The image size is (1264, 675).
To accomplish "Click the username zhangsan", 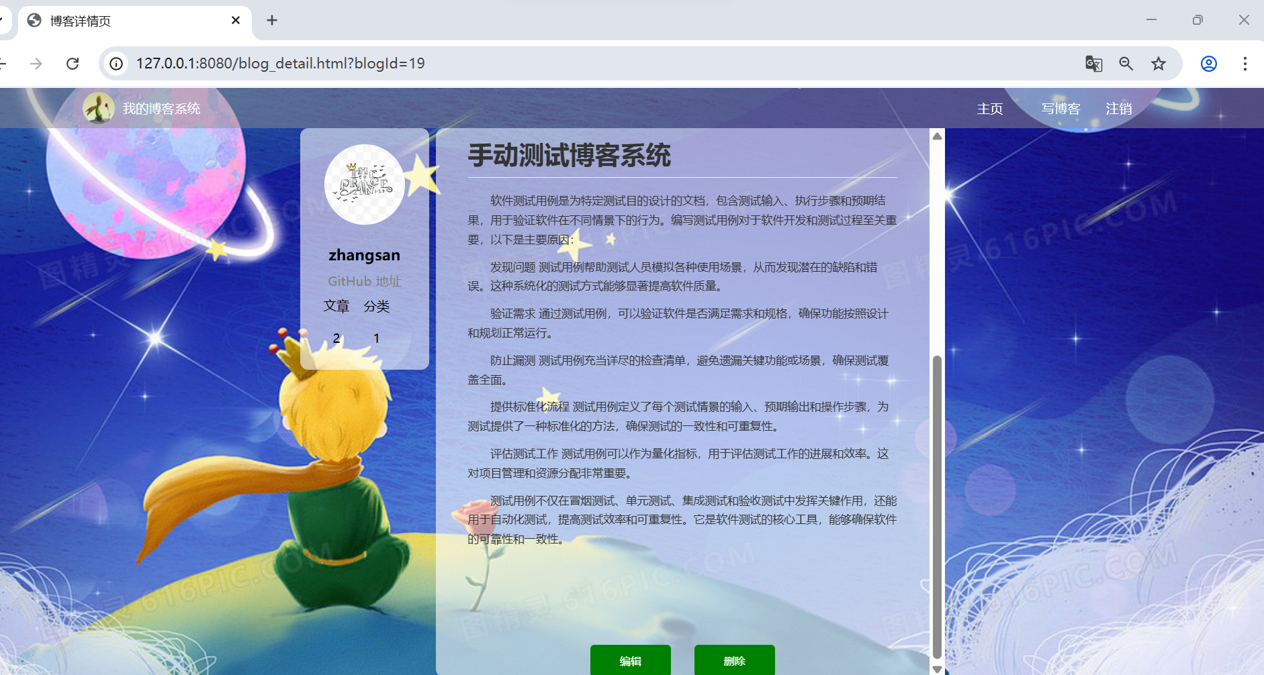I will [x=364, y=255].
